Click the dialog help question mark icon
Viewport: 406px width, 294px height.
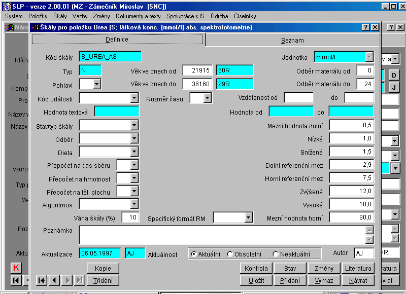click(x=366, y=27)
